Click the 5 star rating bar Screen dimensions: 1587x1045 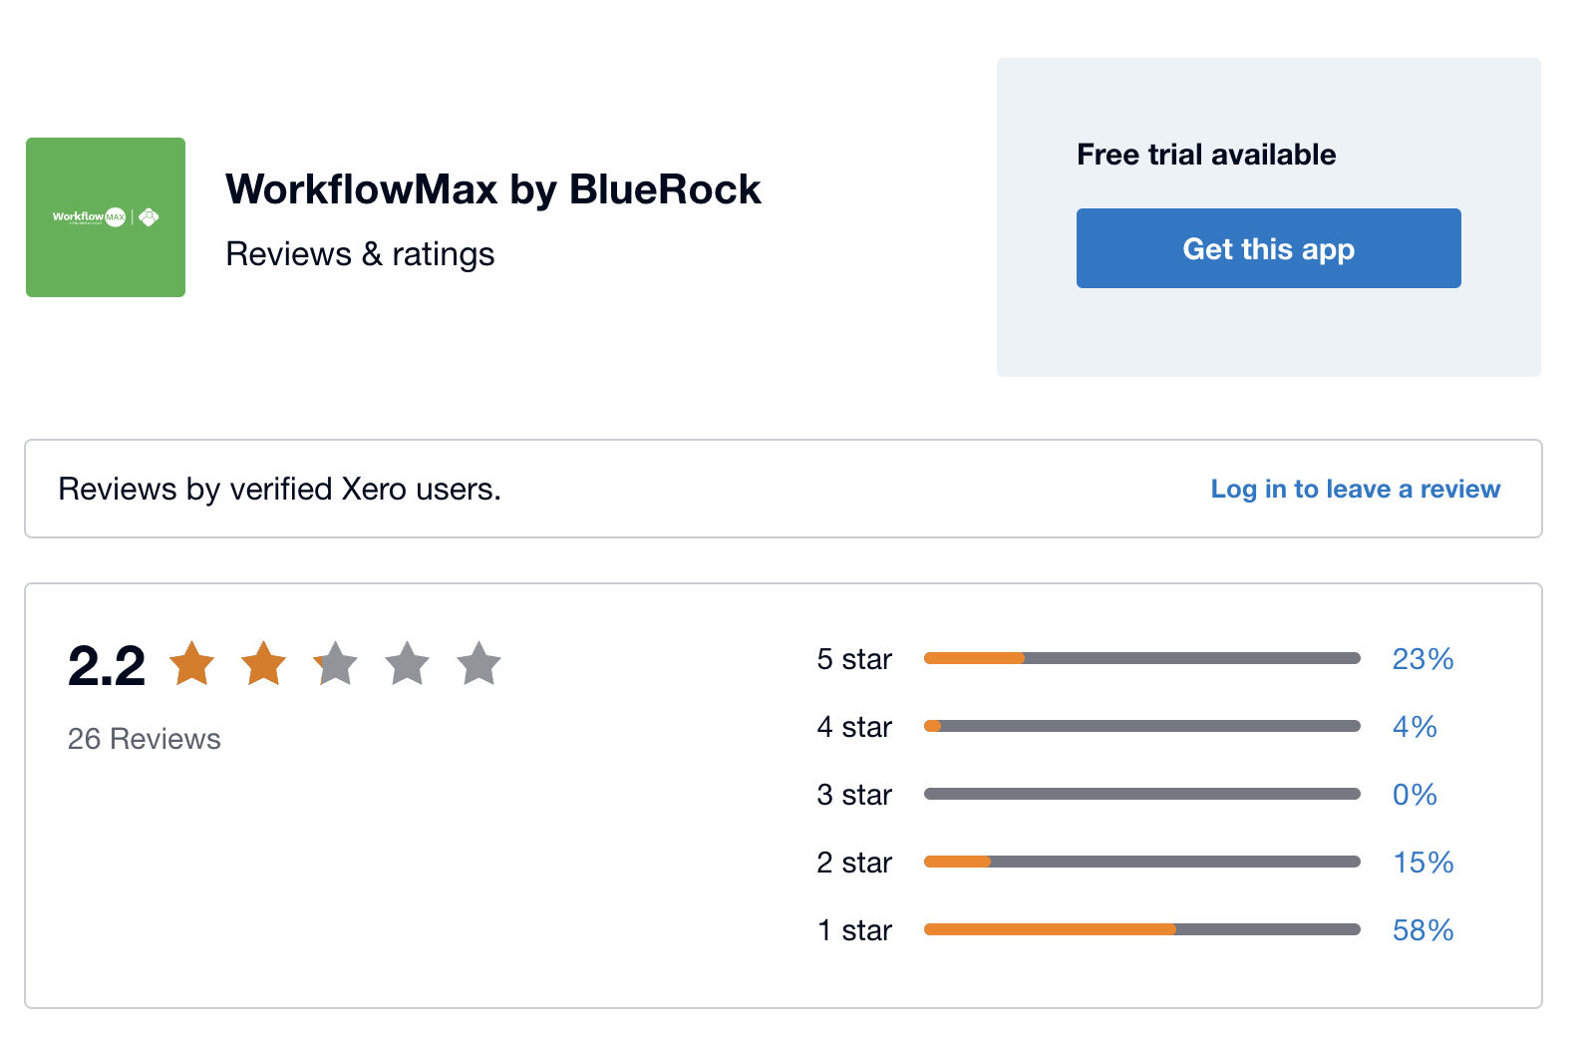coord(1142,658)
